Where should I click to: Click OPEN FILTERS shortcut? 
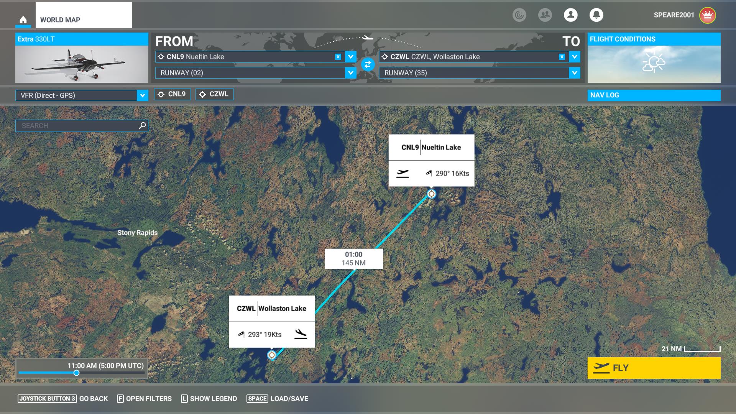tap(145, 399)
